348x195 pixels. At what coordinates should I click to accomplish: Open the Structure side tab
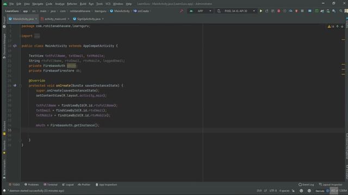point(4,128)
